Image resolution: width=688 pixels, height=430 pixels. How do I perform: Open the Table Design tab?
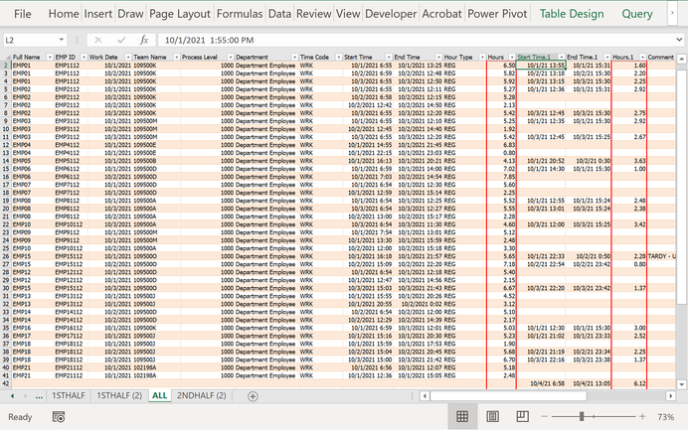(x=572, y=14)
